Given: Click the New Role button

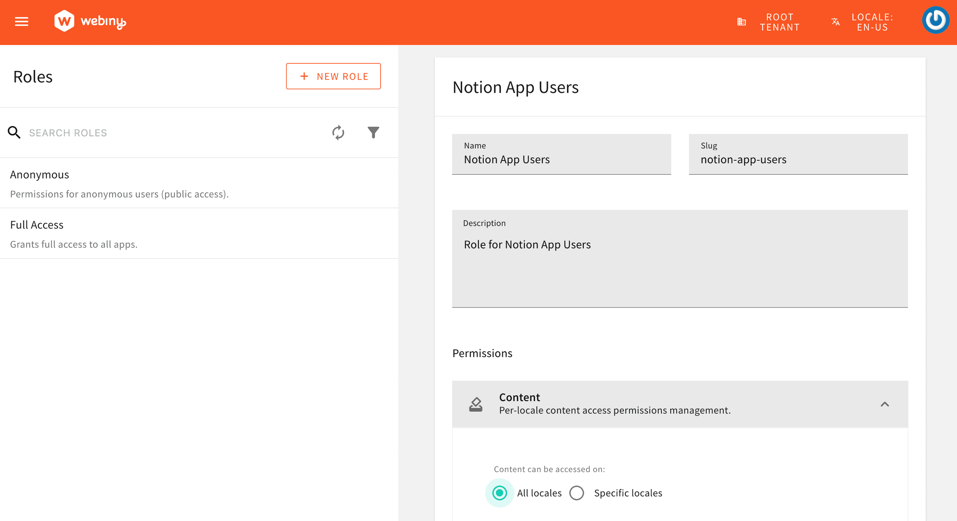Looking at the screenshot, I should [333, 76].
